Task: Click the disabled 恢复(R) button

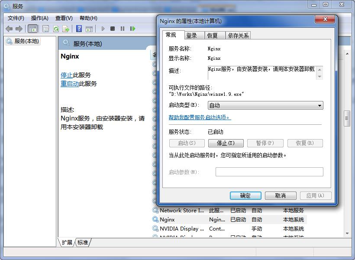Action: [305, 143]
